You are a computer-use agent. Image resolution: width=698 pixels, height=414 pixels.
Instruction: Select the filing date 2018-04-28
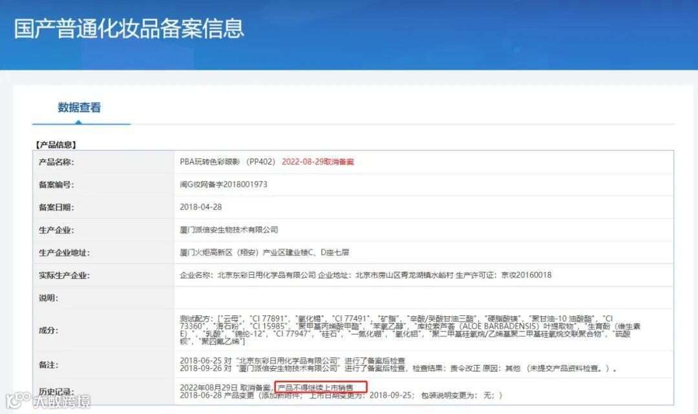tap(201, 207)
